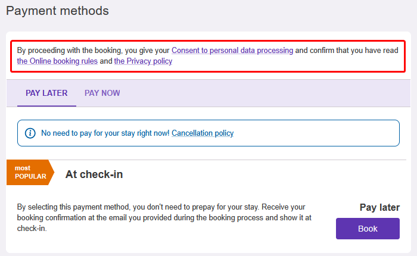This screenshot has width=417, height=256.
Task: Click the word 'and' between policy links
Action: tap(106, 61)
